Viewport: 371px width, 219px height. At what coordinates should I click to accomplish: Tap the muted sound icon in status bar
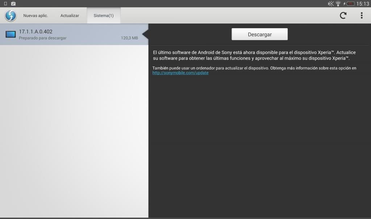pos(331,4)
